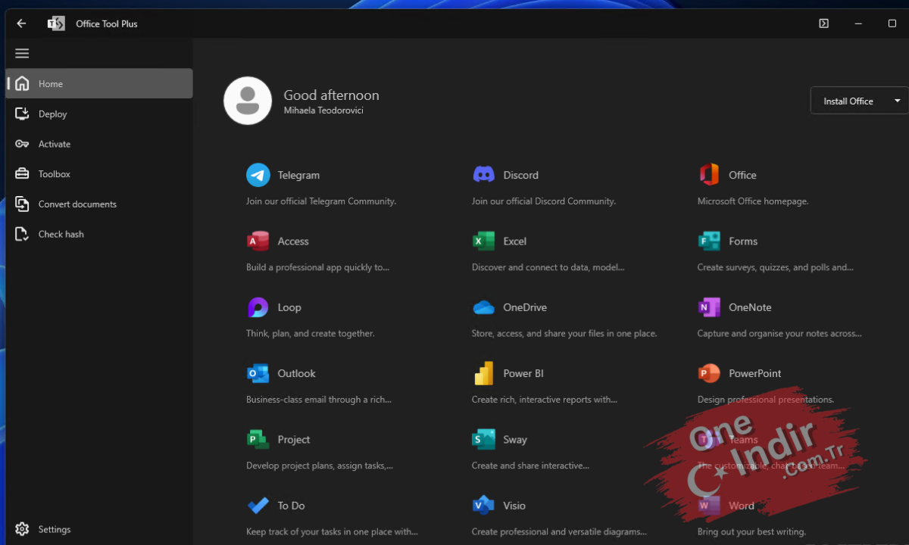The height and width of the screenshot is (545, 909).
Task: Click 'Join our official Telegram Community.' text
Action: (x=321, y=201)
